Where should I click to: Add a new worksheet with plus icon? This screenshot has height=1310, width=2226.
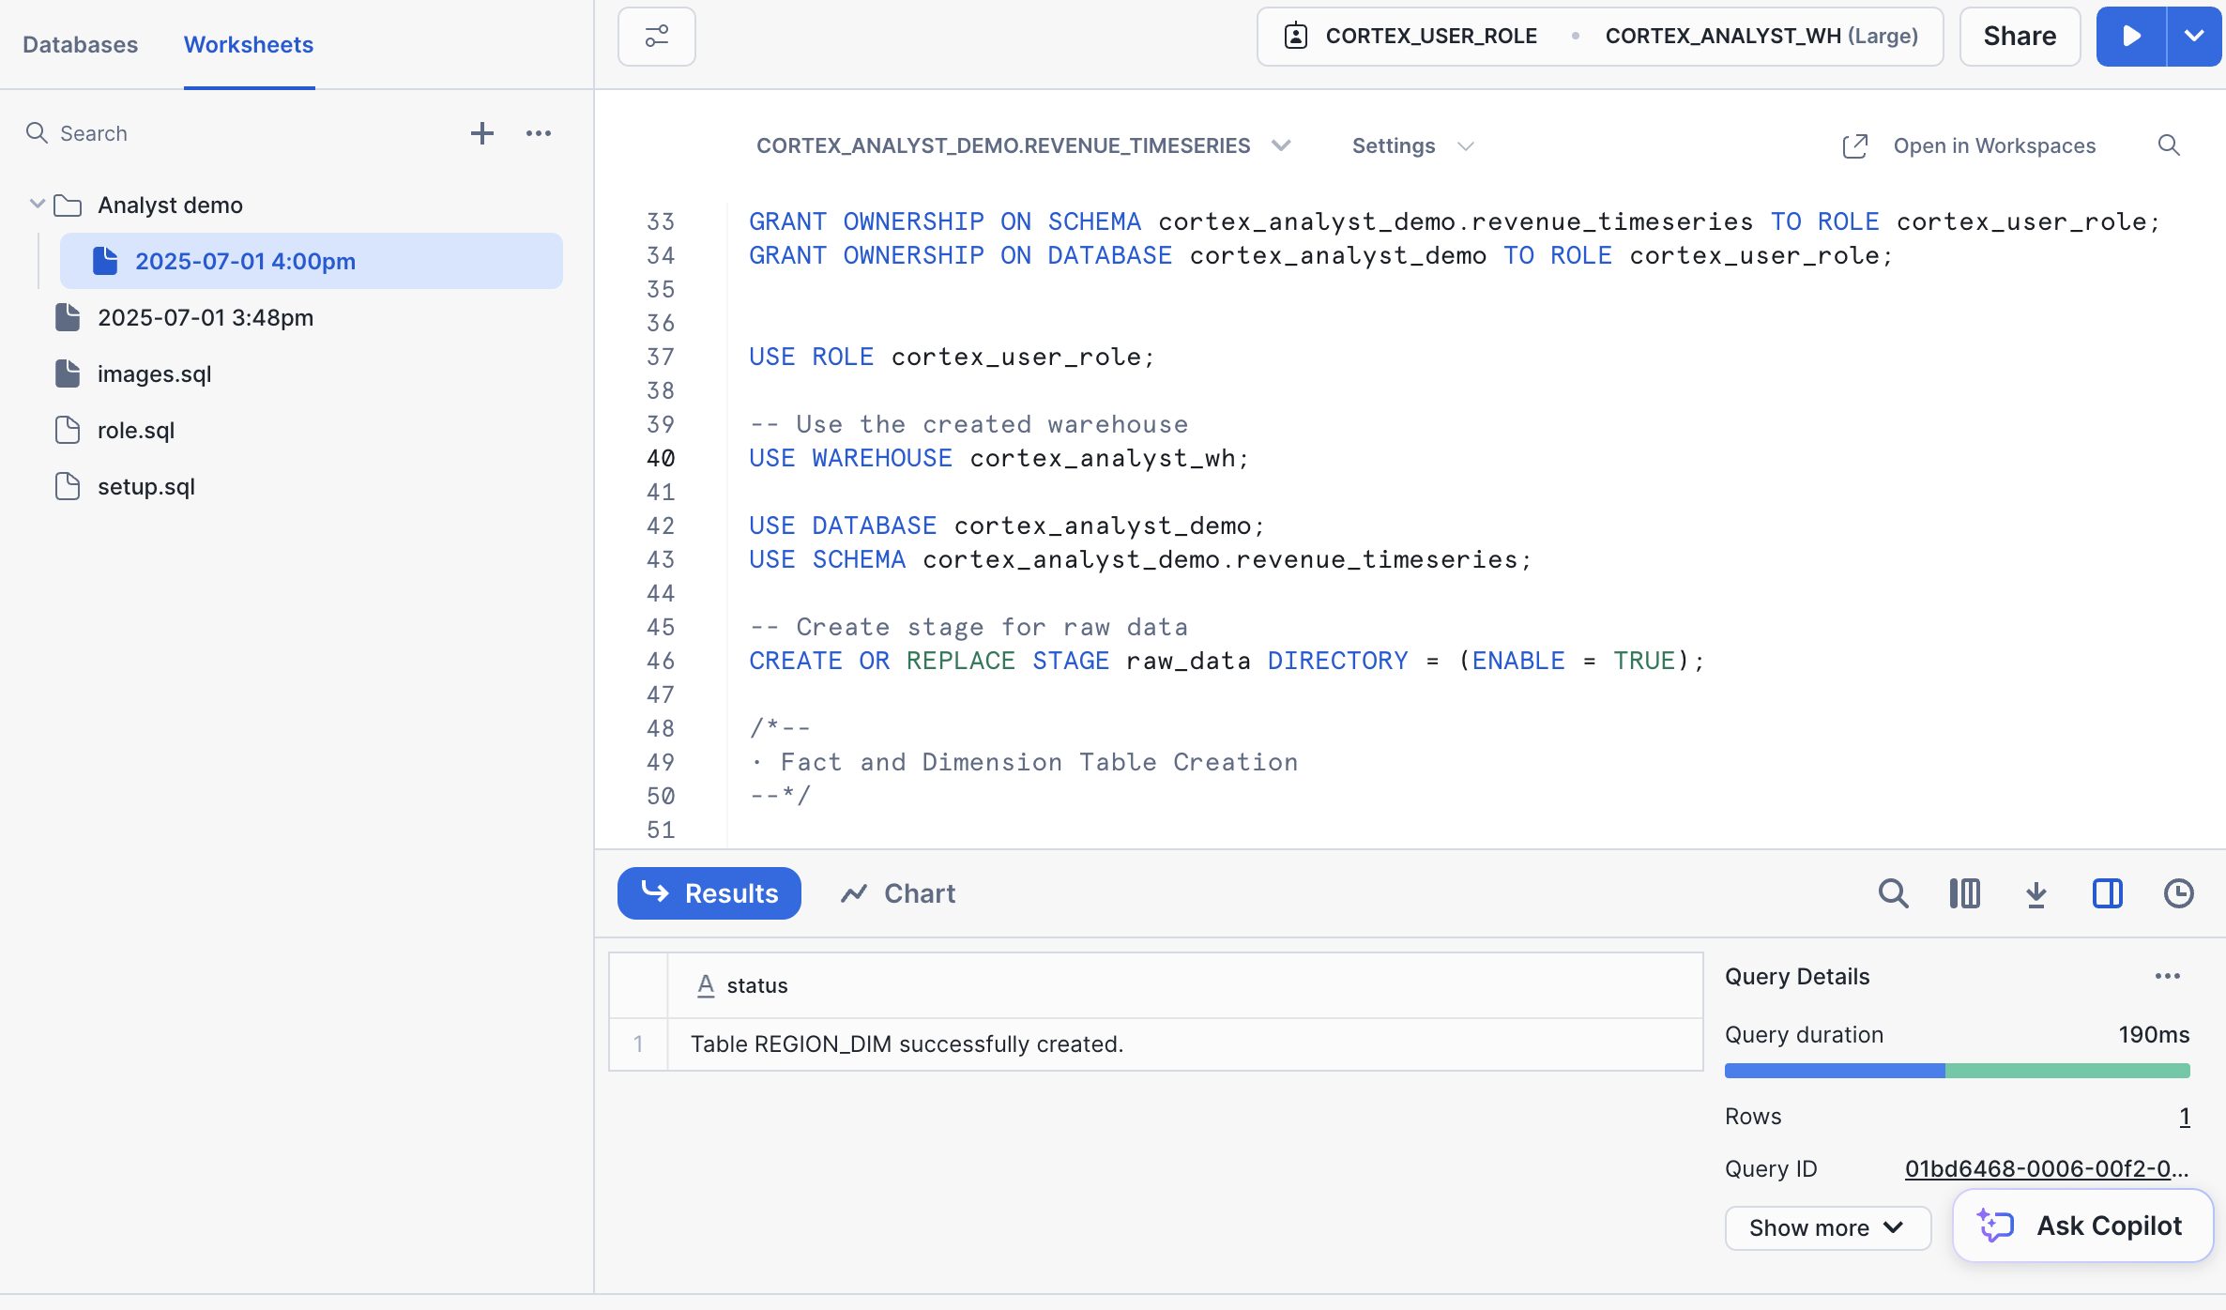(x=481, y=133)
